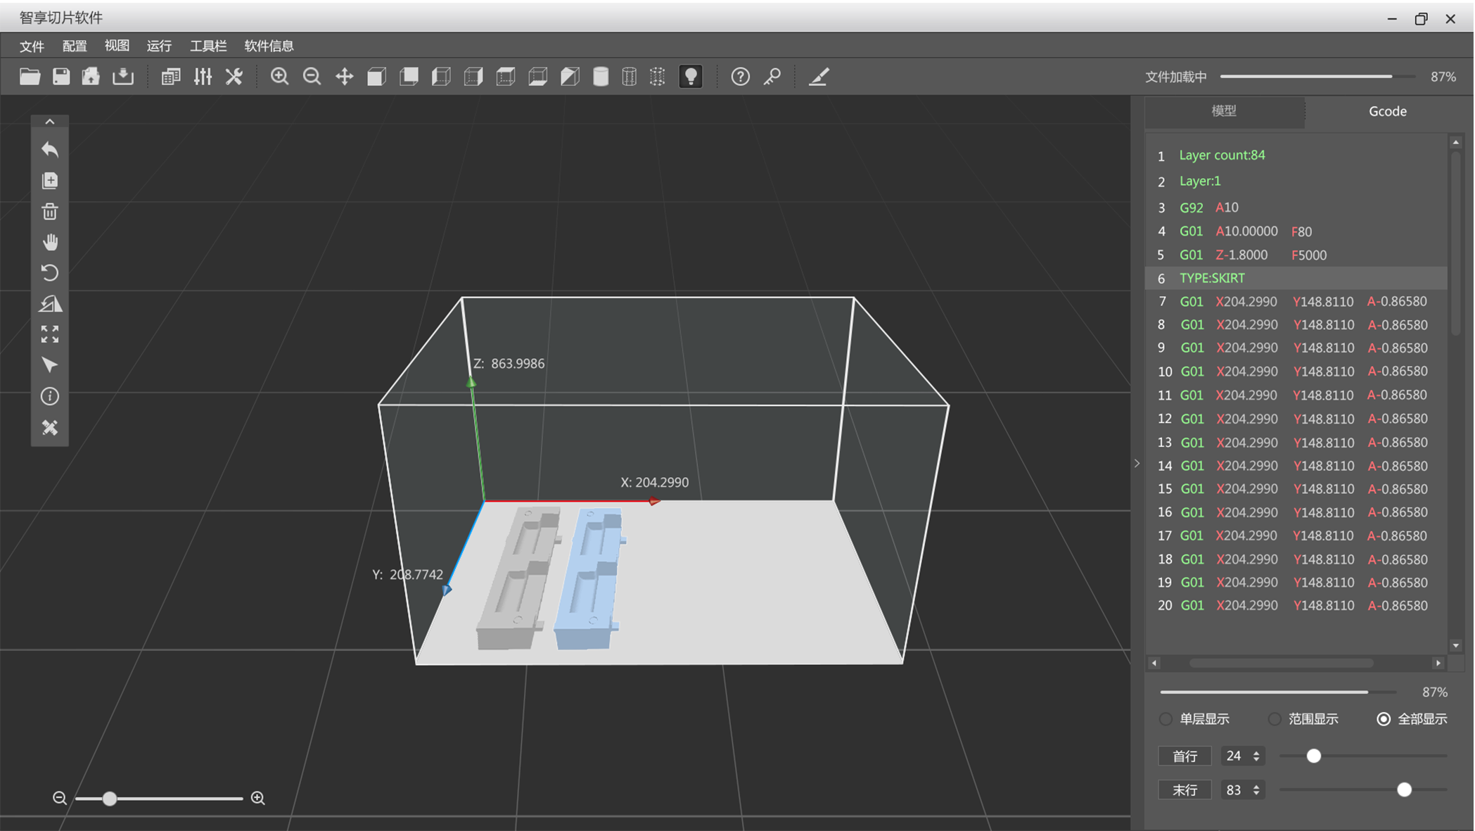Select 单层显示 radio button

click(x=1166, y=719)
